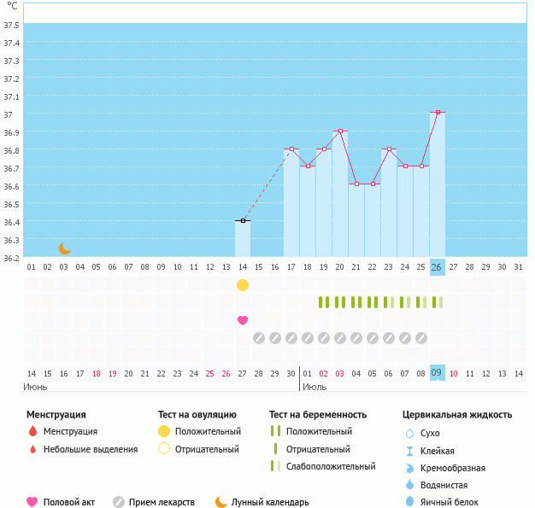Click the red date 18 in Июнь
Screen dimensions: 535x508
point(97,373)
